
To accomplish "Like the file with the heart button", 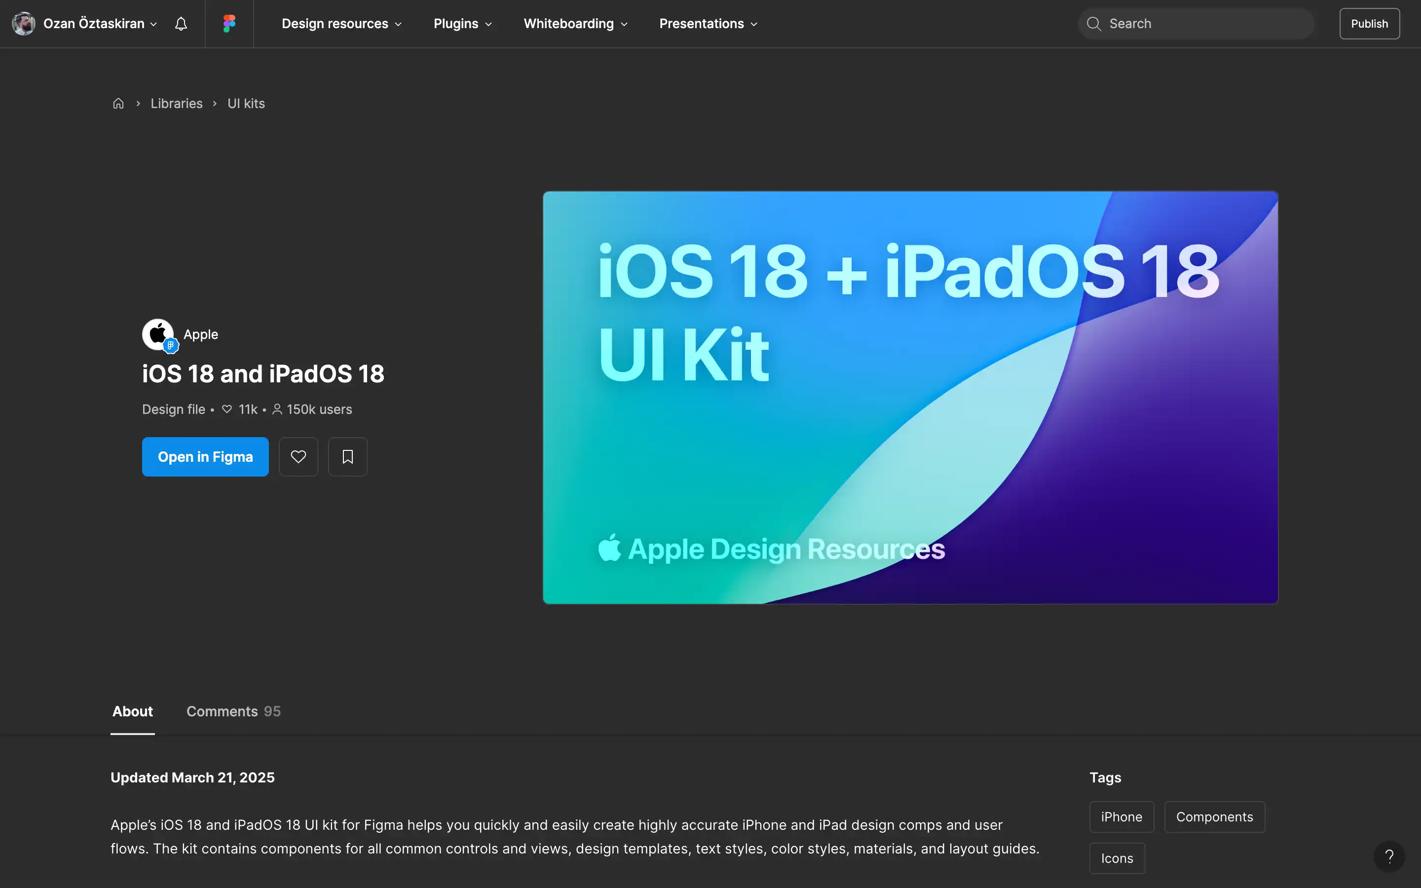I will [299, 456].
